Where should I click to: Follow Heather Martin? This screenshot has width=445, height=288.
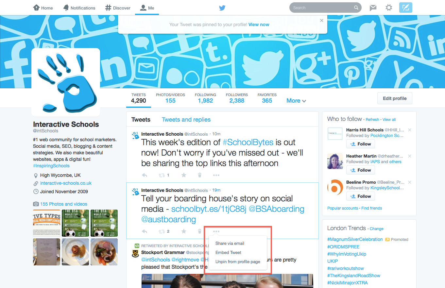click(361, 170)
